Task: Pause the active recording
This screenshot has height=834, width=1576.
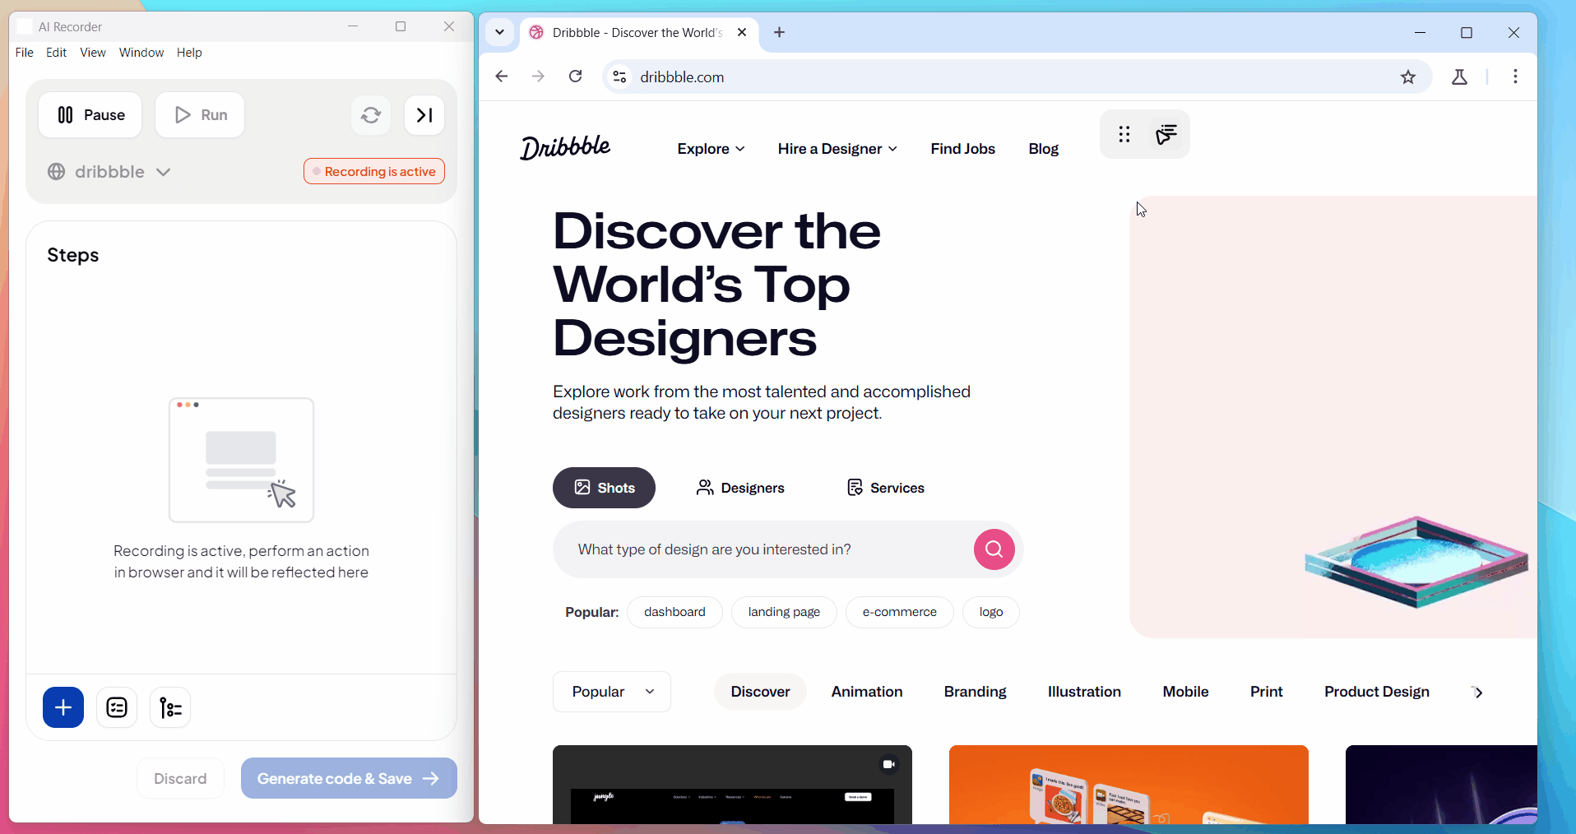Action: pyautogui.click(x=90, y=115)
